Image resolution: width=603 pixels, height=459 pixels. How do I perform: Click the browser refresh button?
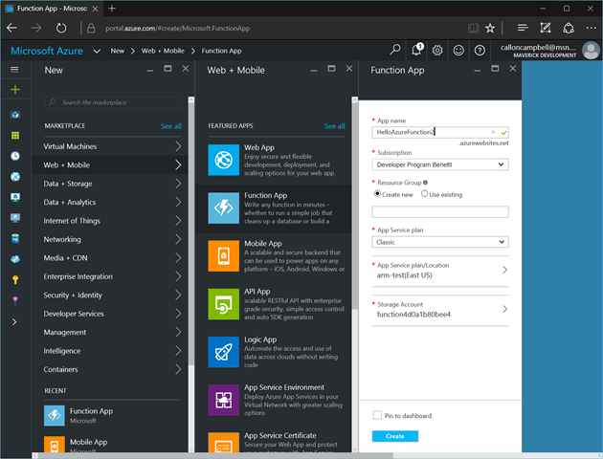(x=61, y=28)
